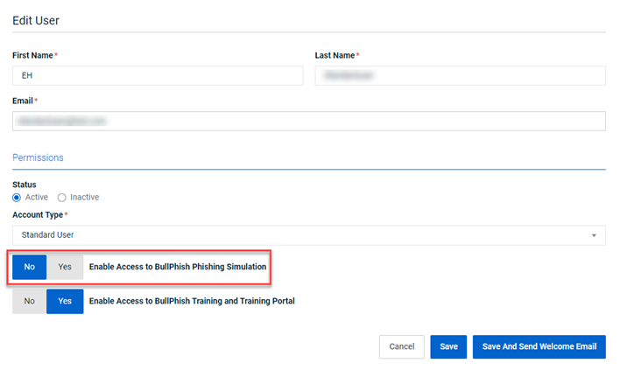This screenshot has width=620, height=370.
Task: Click the Last Name label
Action: 335,55
